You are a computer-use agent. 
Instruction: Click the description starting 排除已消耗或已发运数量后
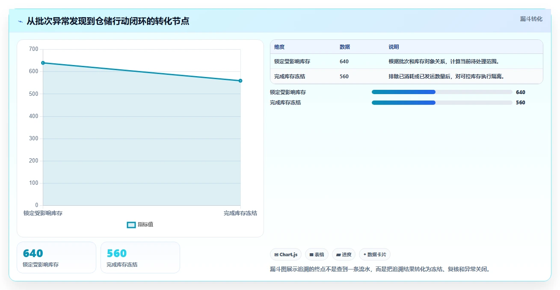pyautogui.click(x=447, y=77)
